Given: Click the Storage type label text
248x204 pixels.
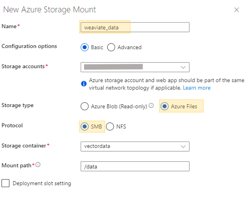Looking at the screenshot, I should click(x=18, y=105).
